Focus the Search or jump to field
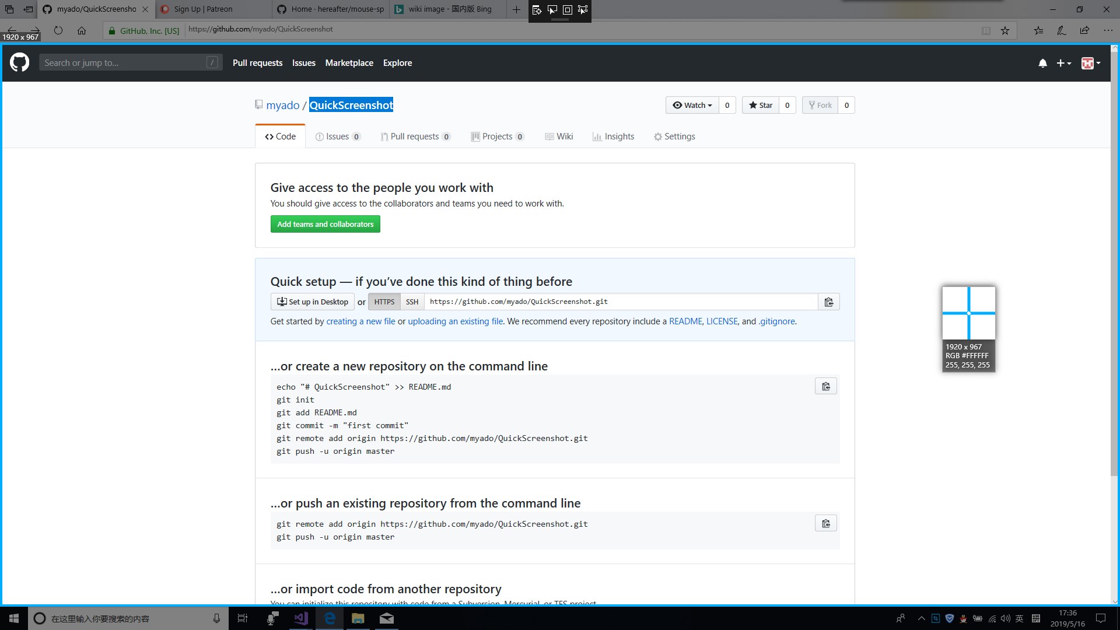Viewport: 1120px width, 630px height. click(x=124, y=63)
